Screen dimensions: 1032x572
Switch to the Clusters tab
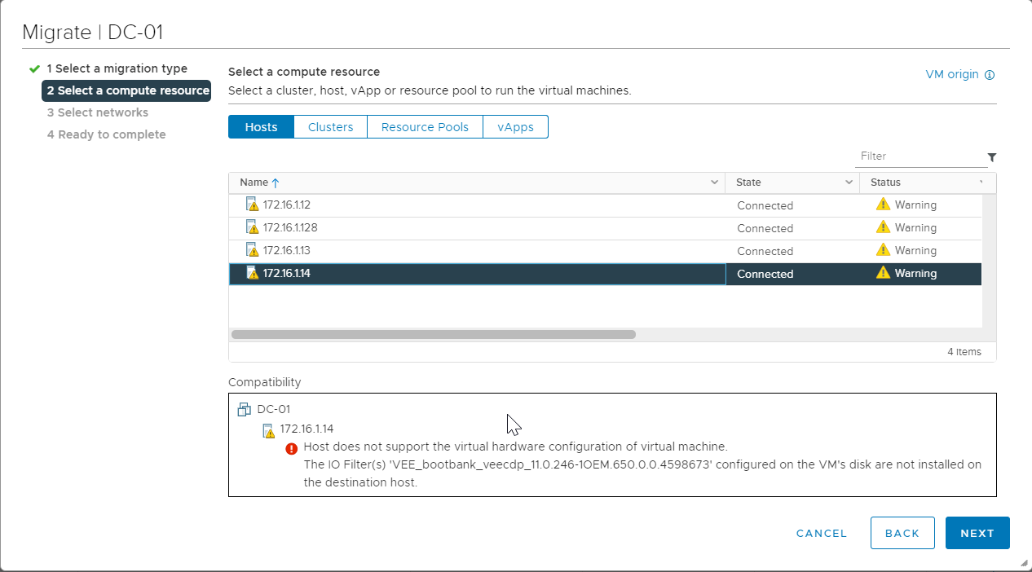tap(330, 127)
